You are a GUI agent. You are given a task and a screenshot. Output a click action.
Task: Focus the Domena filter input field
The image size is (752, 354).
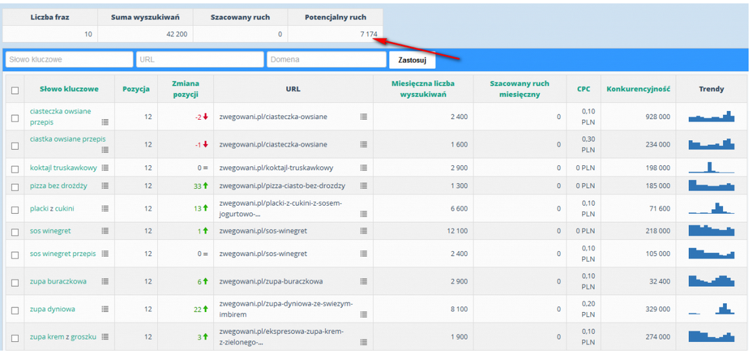point(327,60)
